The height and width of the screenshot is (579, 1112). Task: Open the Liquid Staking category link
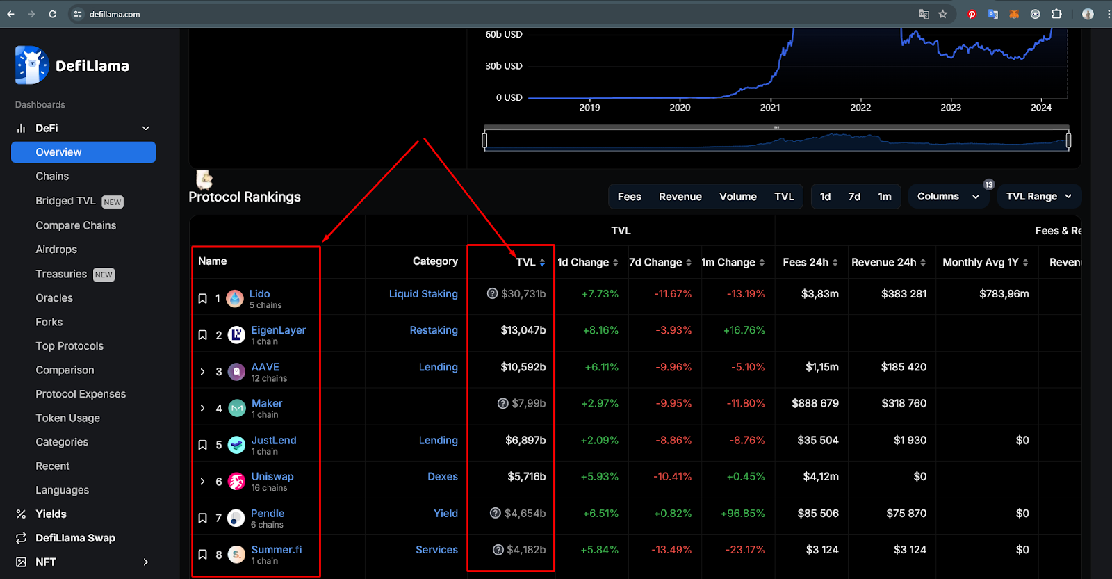click(423, 294)
